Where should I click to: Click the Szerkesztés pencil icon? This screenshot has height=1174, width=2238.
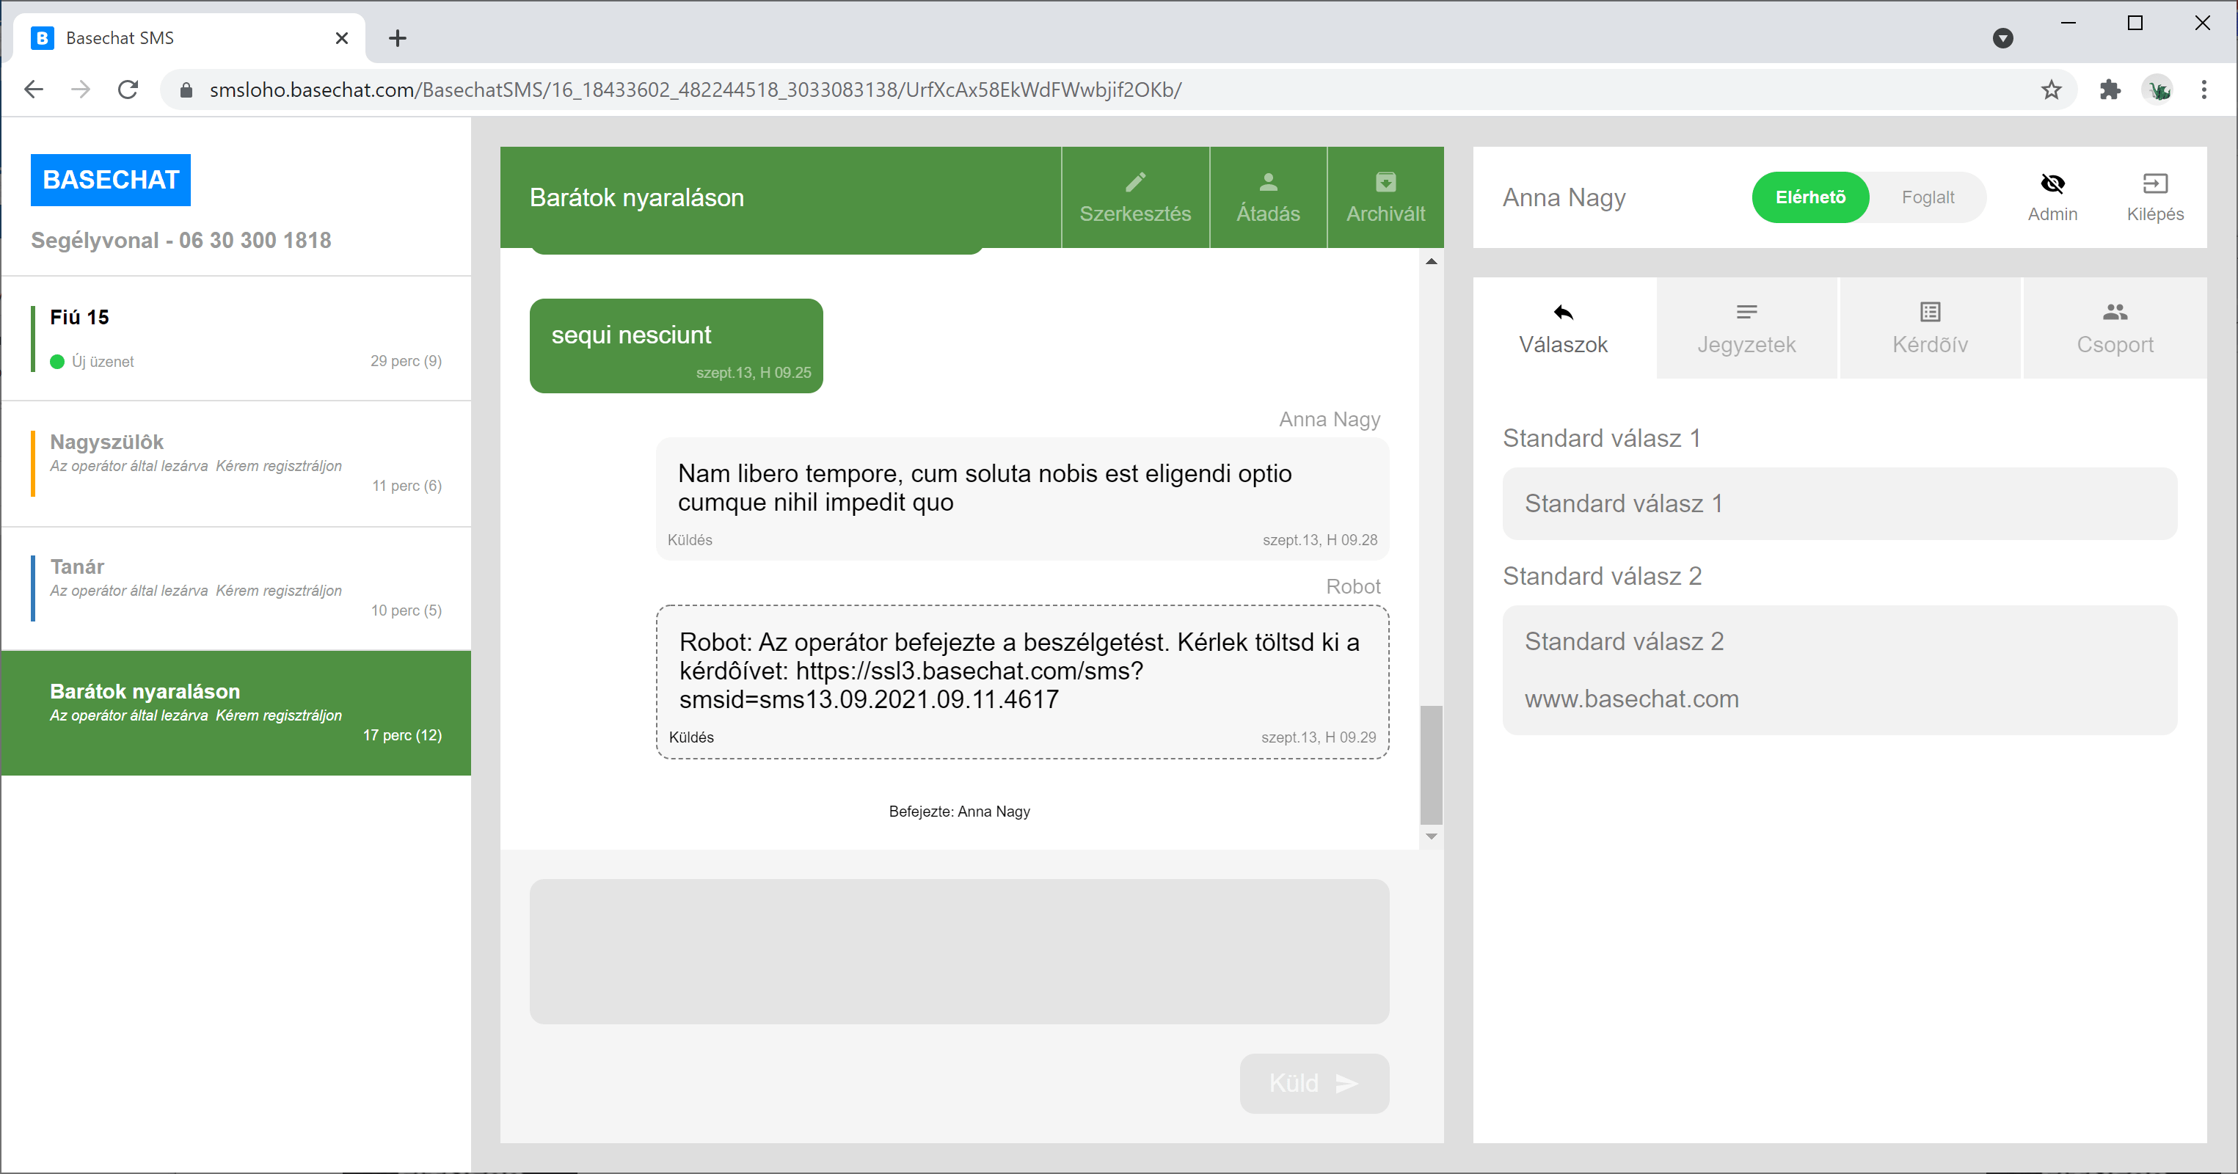coord(1134,183)
